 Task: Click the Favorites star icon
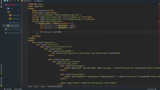coord(1,73)
